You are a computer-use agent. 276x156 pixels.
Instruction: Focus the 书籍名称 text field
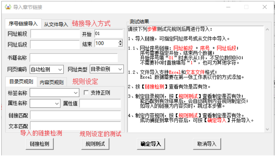pyautogui.click(x=74, y=58)
